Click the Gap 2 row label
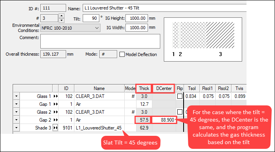 45,120
